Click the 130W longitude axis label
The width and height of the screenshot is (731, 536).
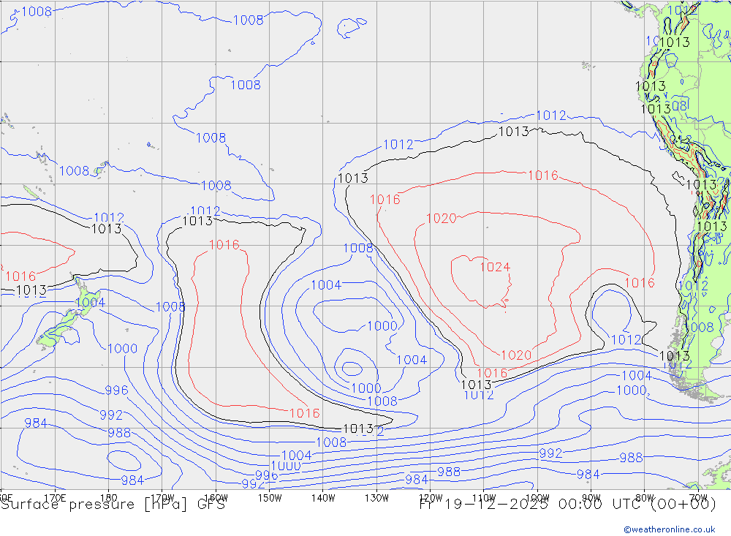[x=376, y=498]
